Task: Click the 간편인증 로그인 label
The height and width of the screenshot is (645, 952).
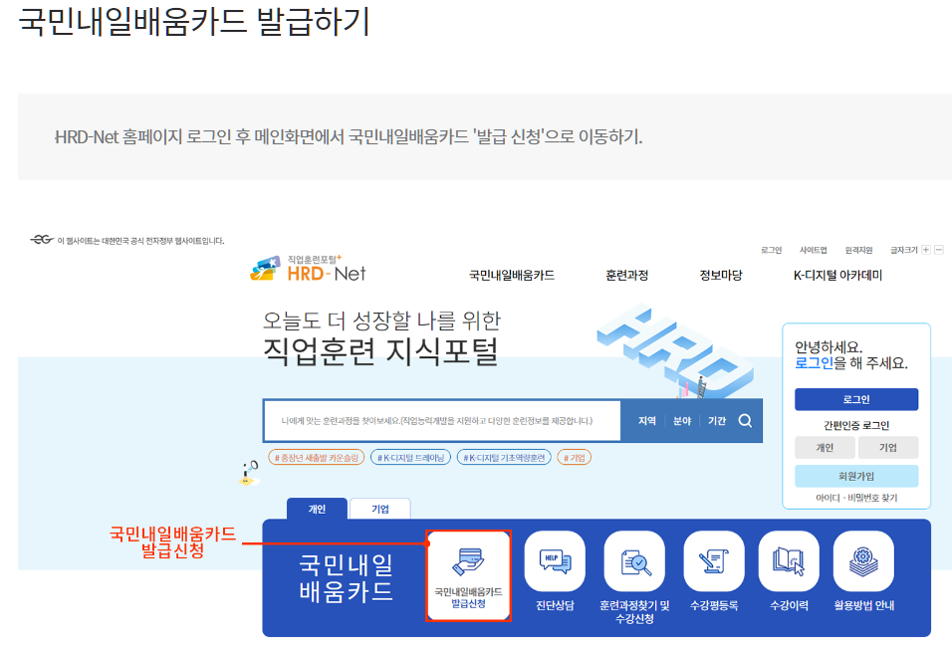Action: tap(856, 425)
